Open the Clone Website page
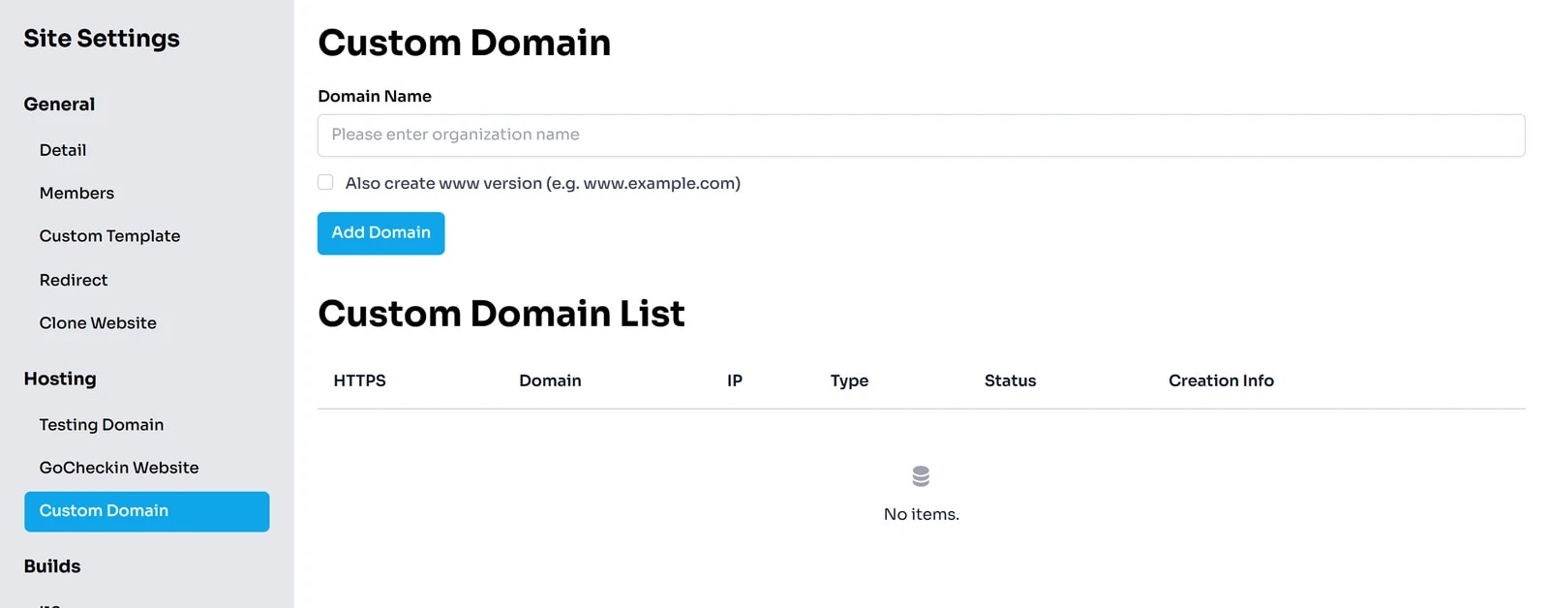This screenshot has height=608, width=1549. [x=98, y=323]
